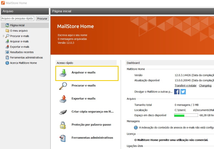Viewport: 214px width, 149px height.
Task: Click the Acesso rápido section header
Action: point(86,63)
